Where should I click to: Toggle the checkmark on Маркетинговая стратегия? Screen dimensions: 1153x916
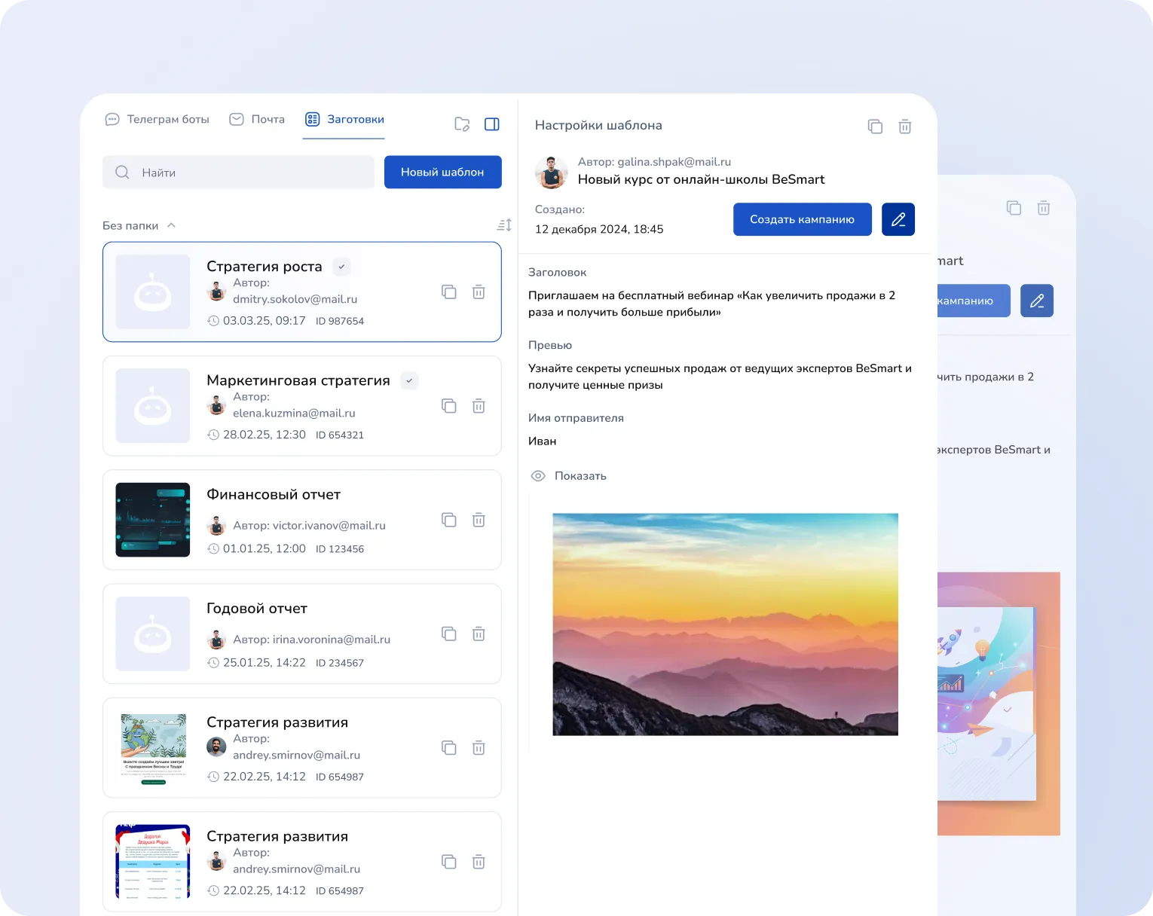coord(409,380)
